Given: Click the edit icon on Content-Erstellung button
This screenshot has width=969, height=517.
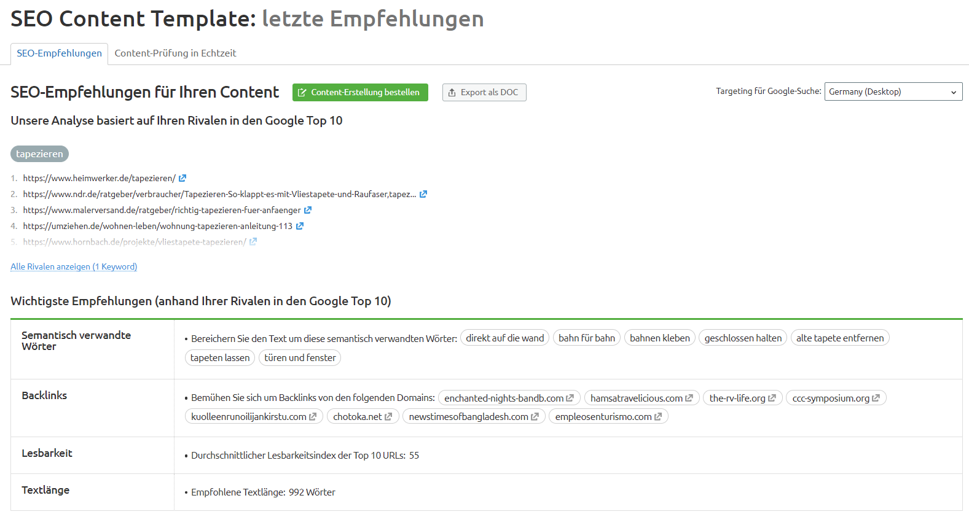Looking at the screenshot, I should tap(302, 93).
